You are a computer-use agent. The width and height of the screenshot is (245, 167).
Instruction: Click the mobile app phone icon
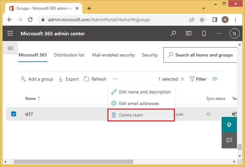[x=204, y=33]
